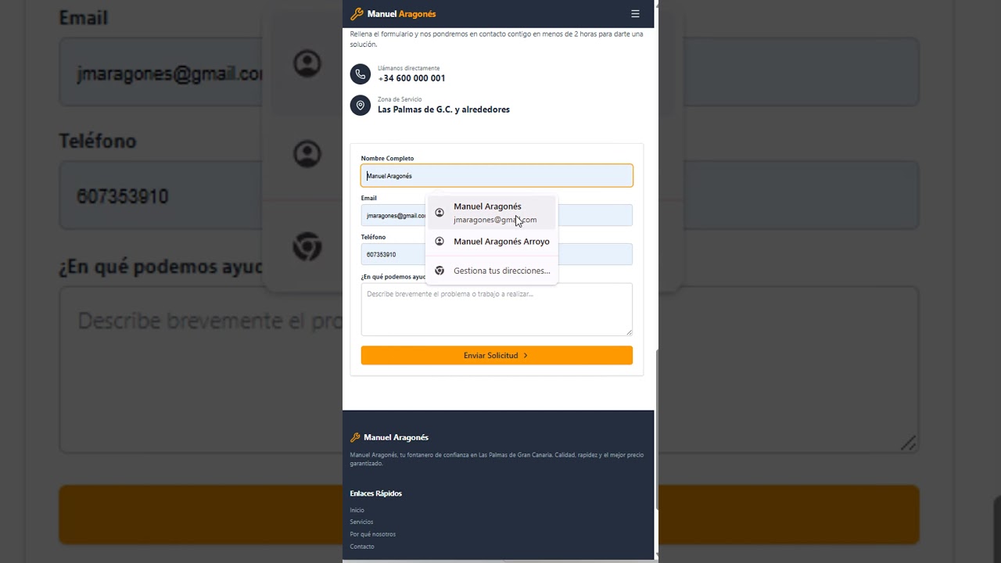Image resolution: width=1001 pixels, height=563 pixels.
Task: Click the Manuel Aragonés header brand name
Action: click(x=401, y=14)
